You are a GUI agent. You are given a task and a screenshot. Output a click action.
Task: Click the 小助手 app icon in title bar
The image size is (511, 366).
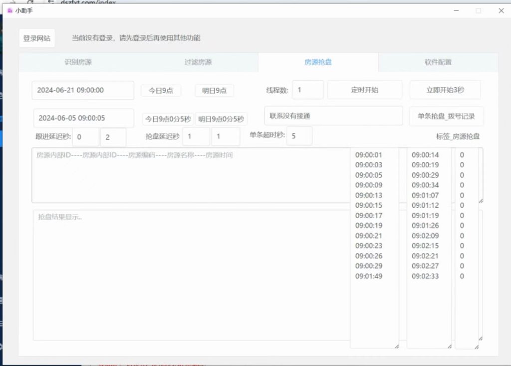pyautogui.click(x=9, y=10)
